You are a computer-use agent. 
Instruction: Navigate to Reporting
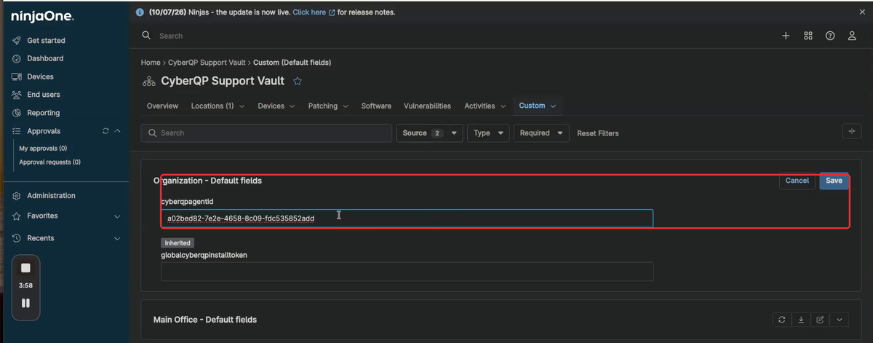(x=44, y=113)
